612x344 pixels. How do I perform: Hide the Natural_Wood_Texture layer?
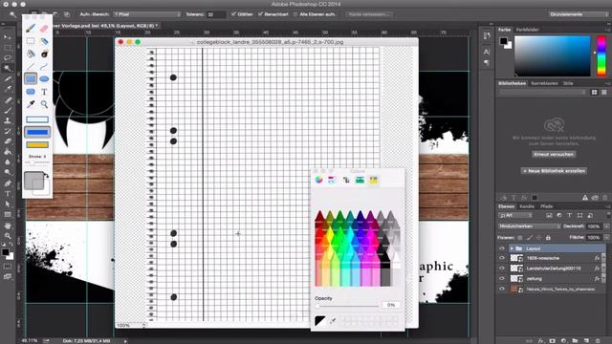click(502, 289)
